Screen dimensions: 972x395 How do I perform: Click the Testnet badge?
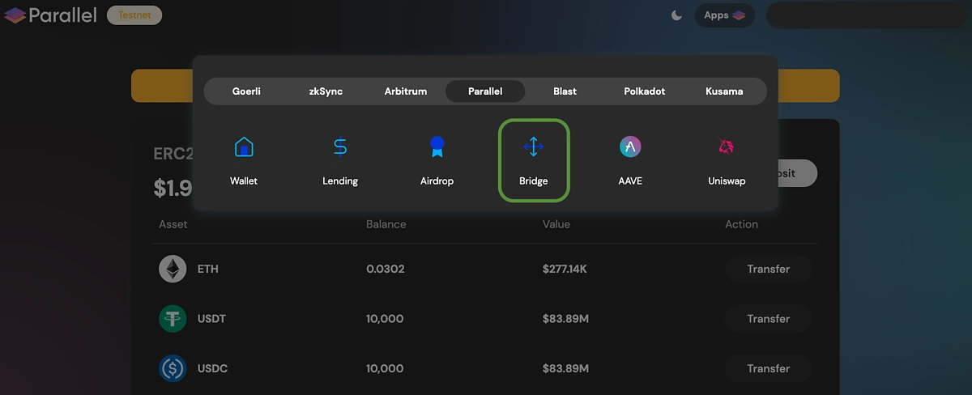tap(134, 15)
